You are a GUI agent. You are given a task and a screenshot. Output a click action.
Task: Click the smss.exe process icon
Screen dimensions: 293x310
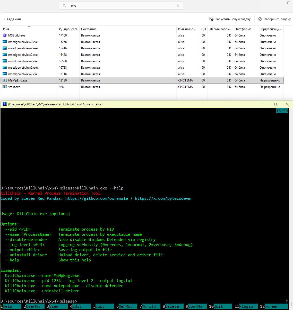click(5, 87)
